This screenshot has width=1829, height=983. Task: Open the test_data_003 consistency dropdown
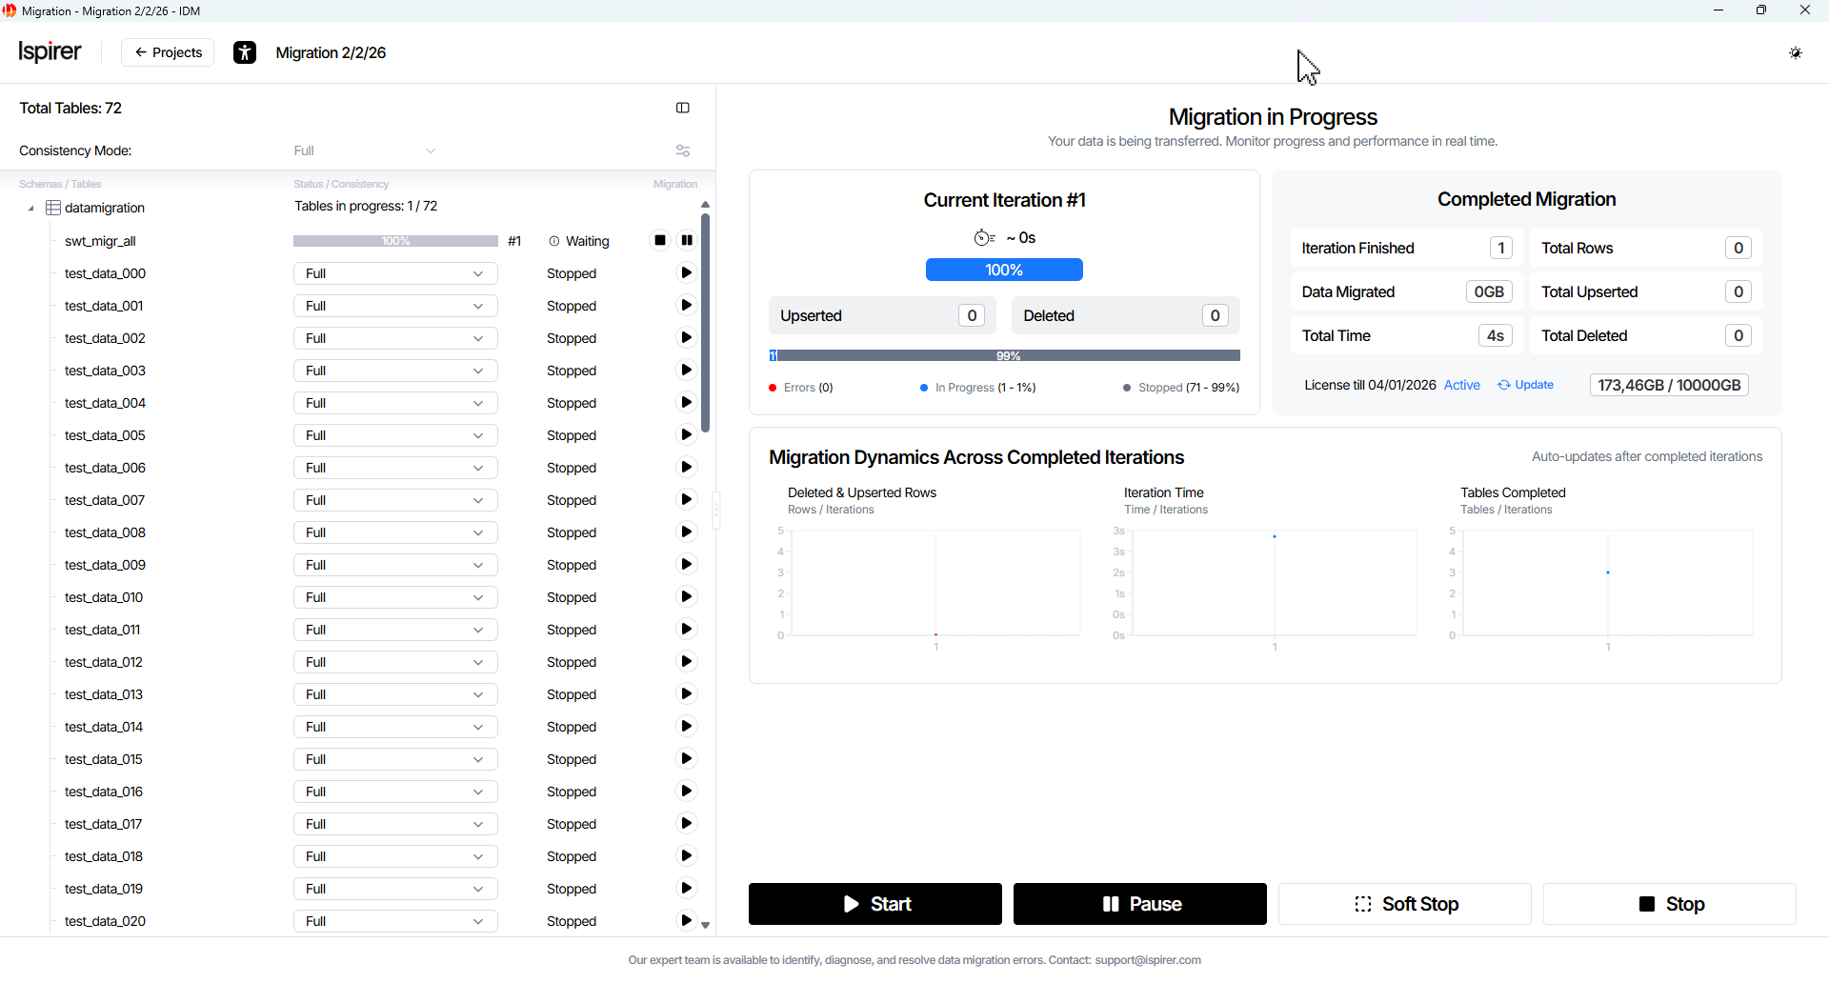[395, 371]
